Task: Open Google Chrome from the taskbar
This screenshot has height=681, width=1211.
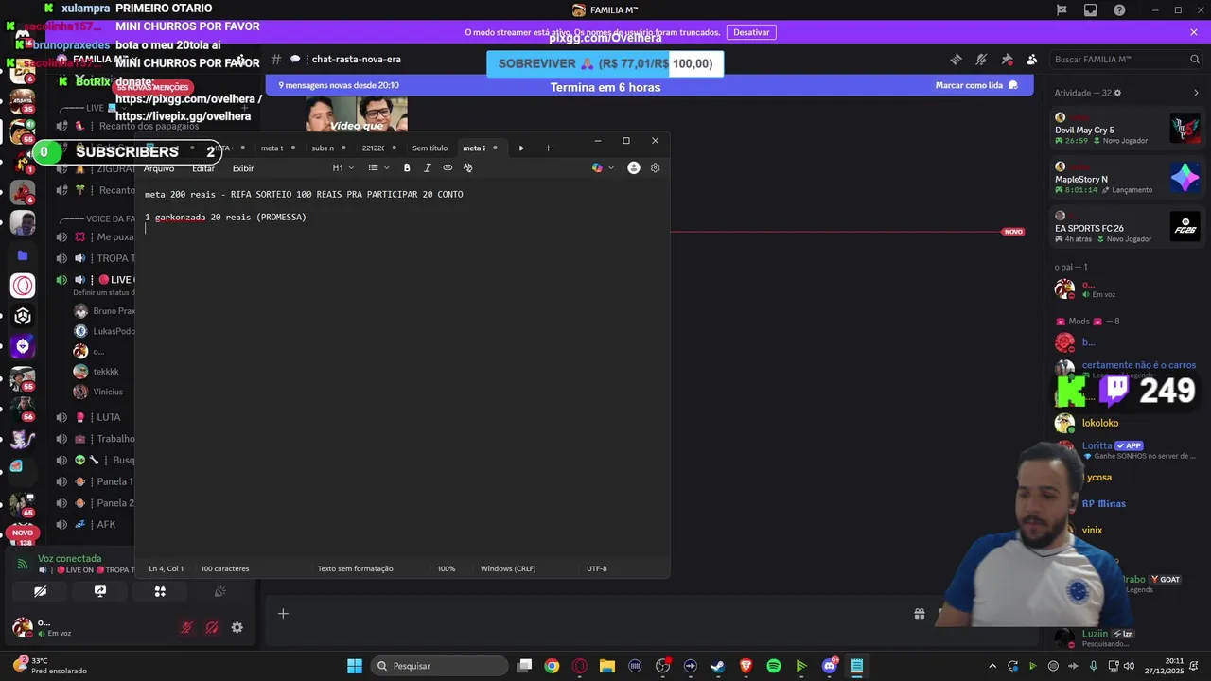Action: coord(552,666)
